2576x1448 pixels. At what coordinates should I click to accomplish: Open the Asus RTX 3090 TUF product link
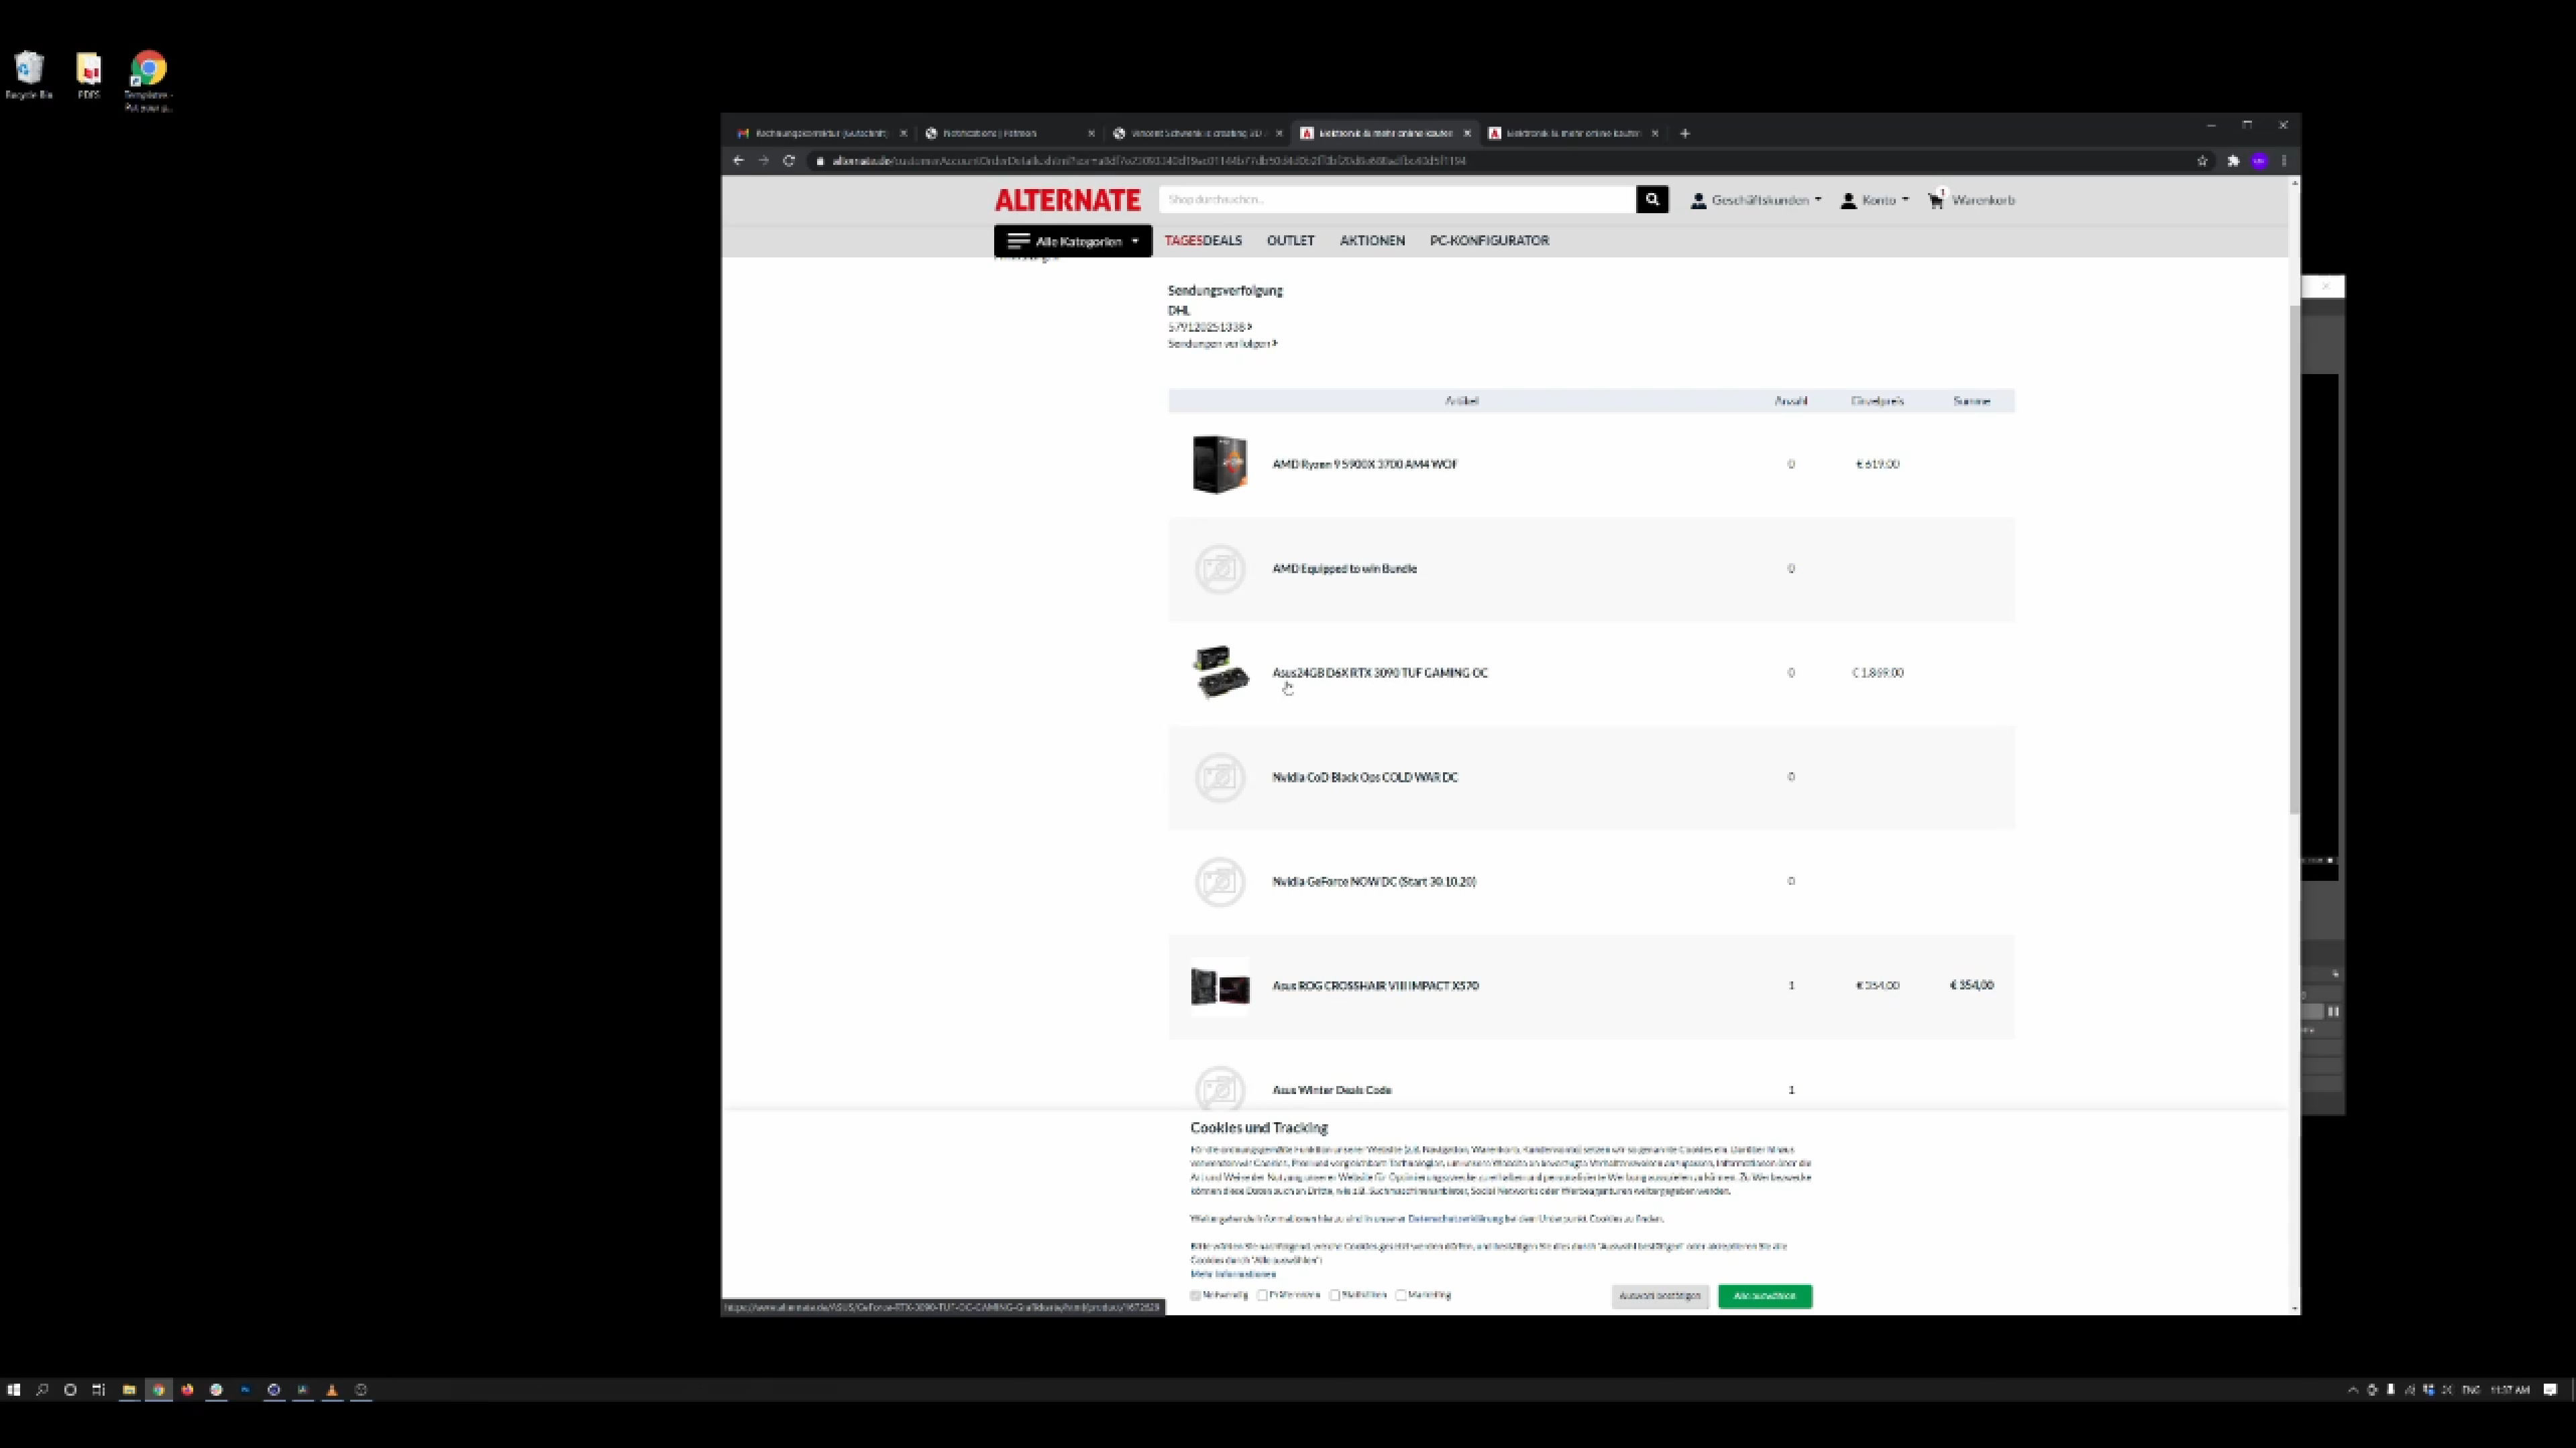pyautogui.click(x=1379, y=672)
